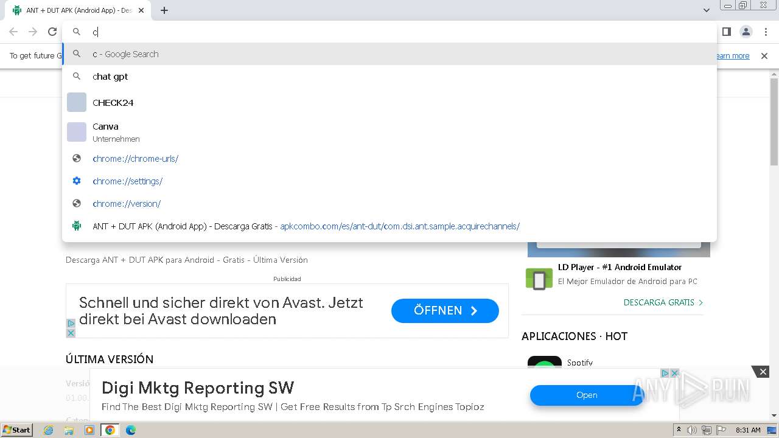Click the browser forward arrow
The width and height of the screenshot is (779, 438).
33,32
